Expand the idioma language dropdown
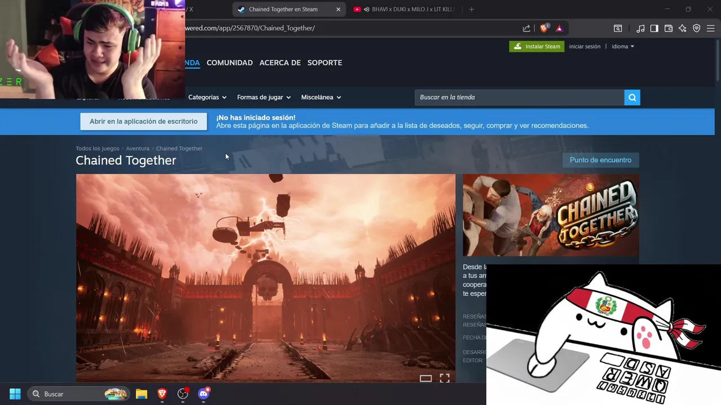 click(x=622, y=47)
